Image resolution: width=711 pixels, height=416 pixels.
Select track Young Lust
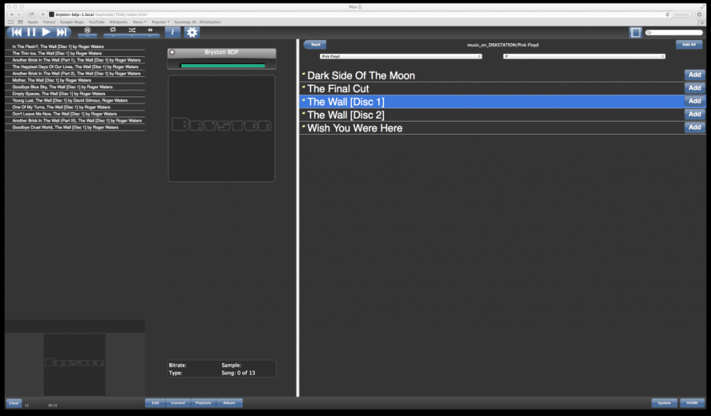pos(75,100)
